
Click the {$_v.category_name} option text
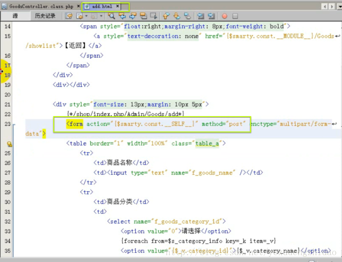(x=269, y=251)
